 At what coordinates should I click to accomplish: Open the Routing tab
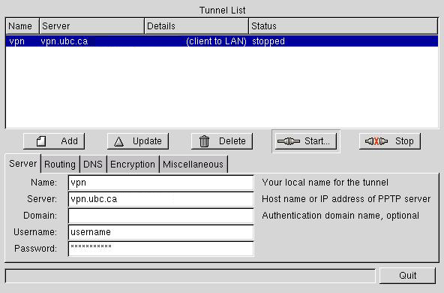[60, 165]
